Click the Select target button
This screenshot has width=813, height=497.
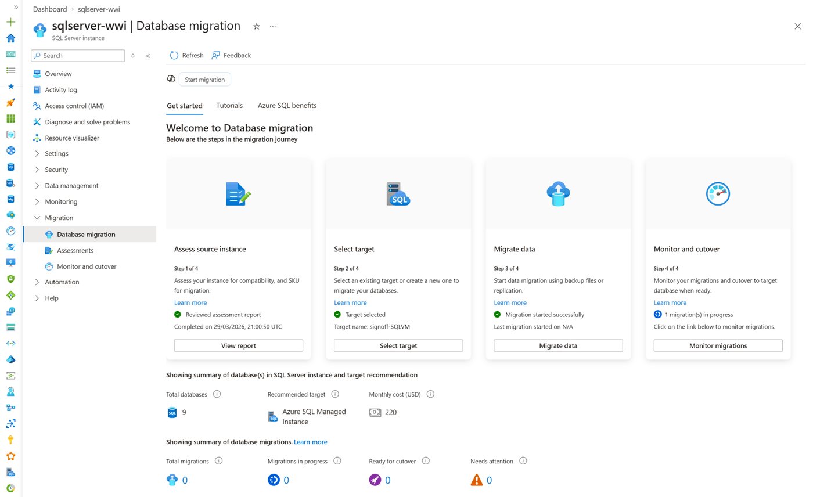[x=398, y=345]
